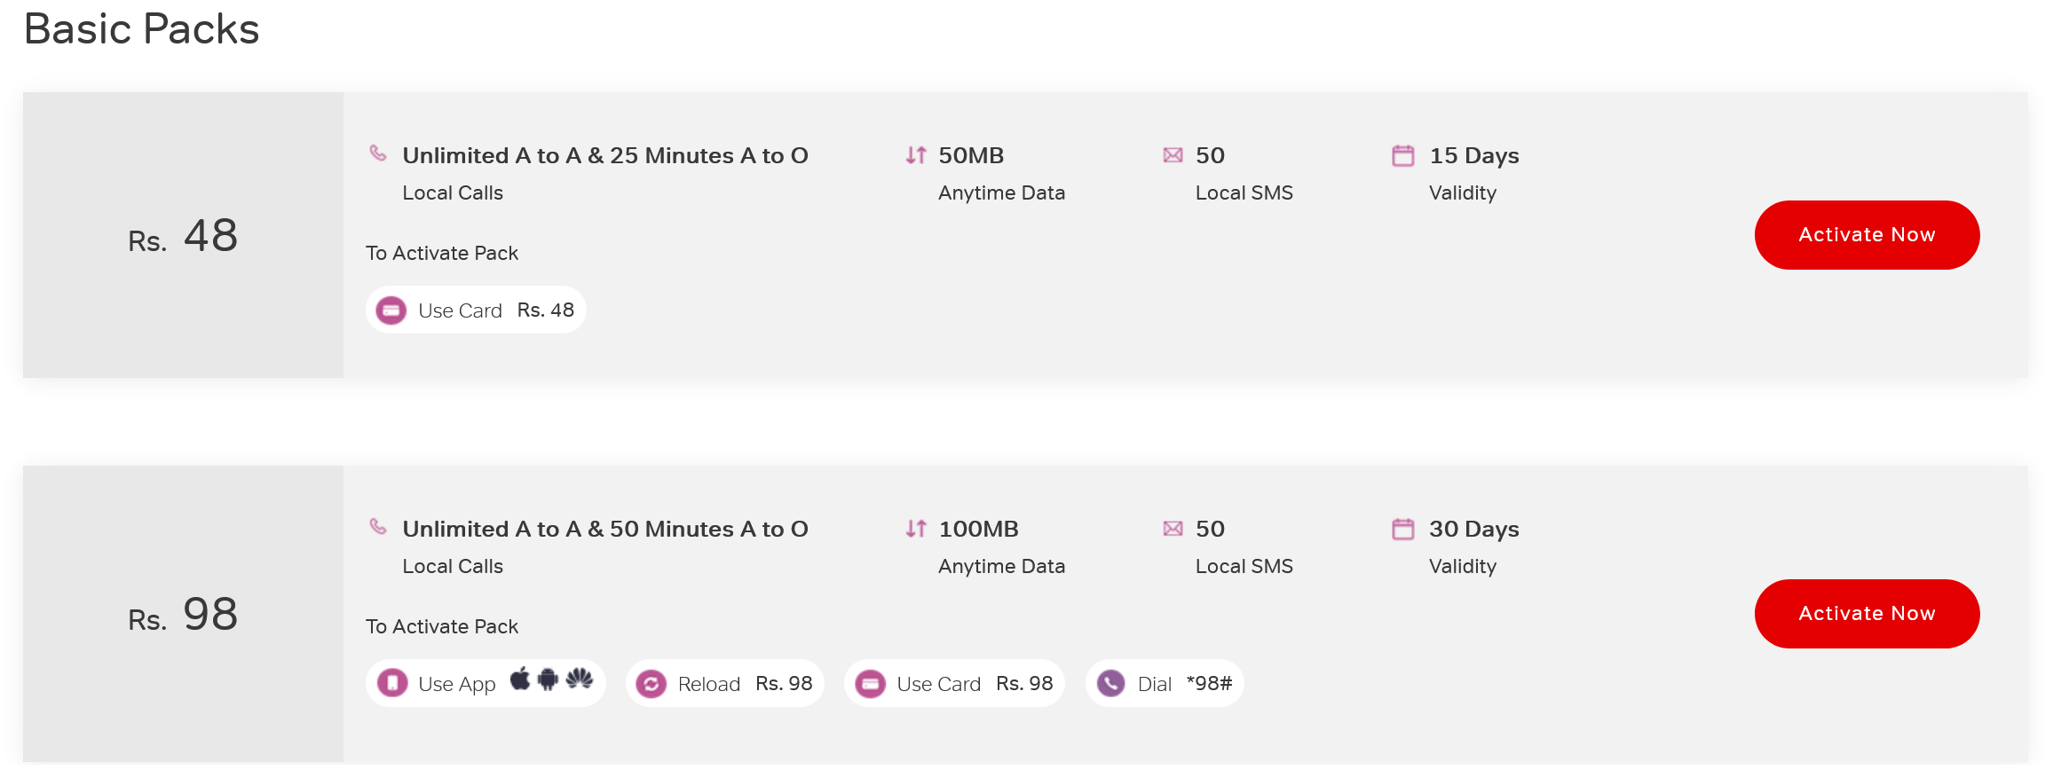This screenshot has width=2069, height=770.
Task: Select the Use Card Rs. 98 option
Action: (954, 683)
